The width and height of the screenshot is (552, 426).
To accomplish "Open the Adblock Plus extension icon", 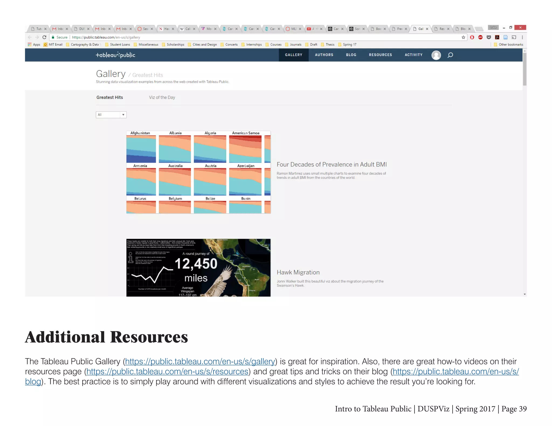I will point(480,37).
